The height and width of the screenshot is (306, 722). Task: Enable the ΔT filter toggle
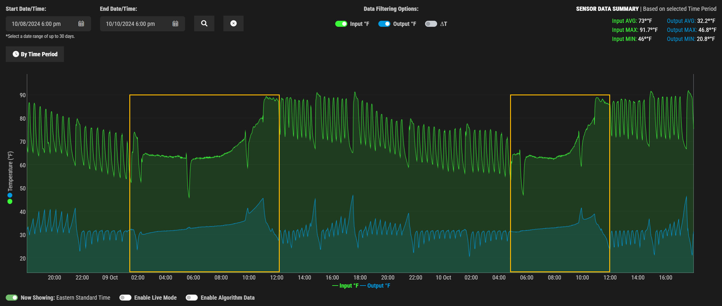pos(430,24)
